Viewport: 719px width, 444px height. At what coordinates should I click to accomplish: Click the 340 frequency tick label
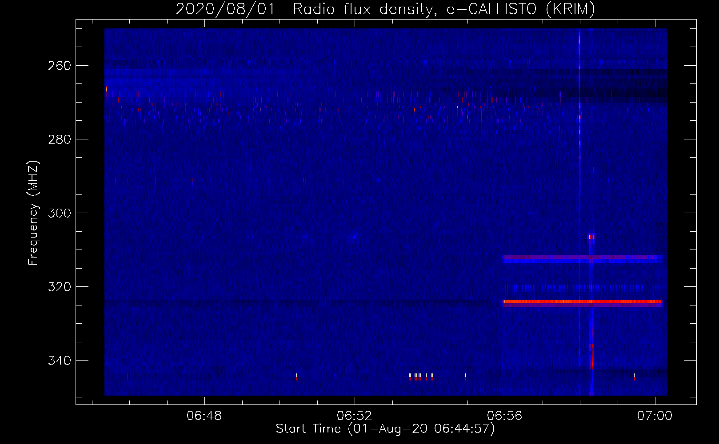pos(59,361)
